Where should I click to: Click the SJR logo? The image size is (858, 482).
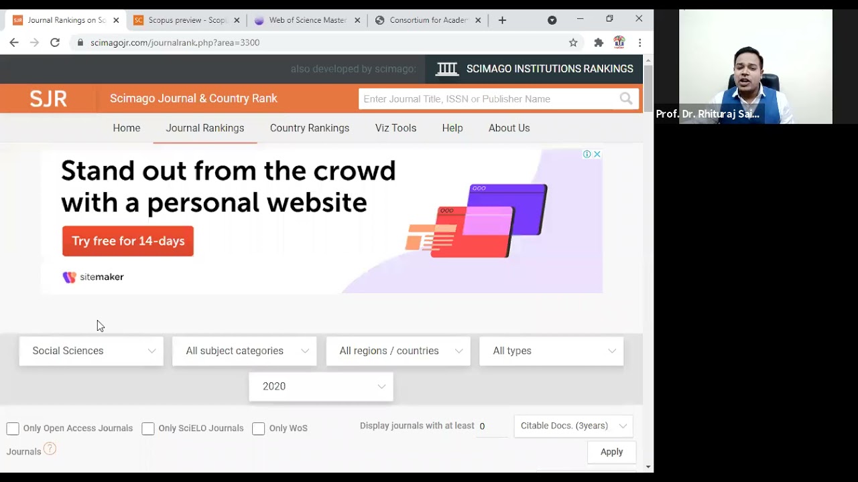click(48, 98)
